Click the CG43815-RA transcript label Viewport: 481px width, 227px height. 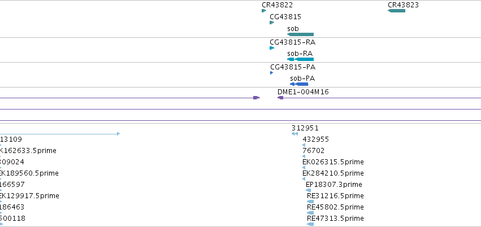point(293,42)
